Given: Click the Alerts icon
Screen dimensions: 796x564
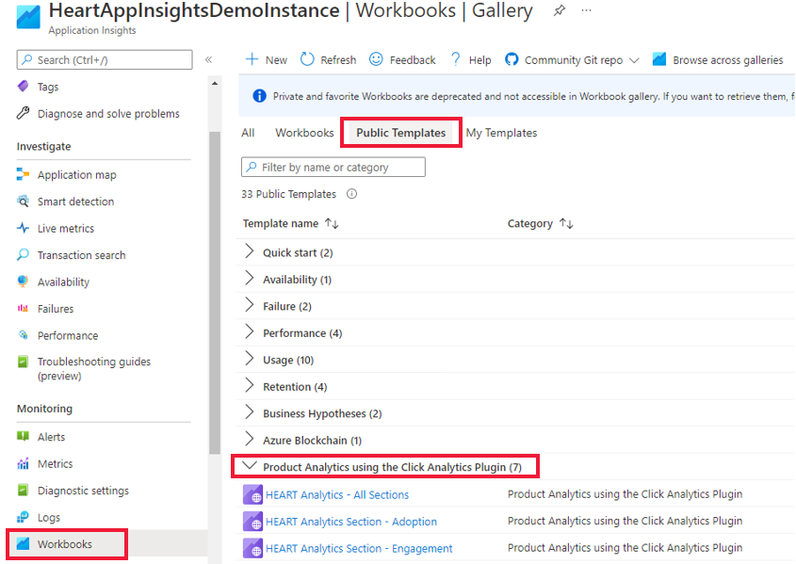Looking at the screenshot, I should tap(23, 436).
